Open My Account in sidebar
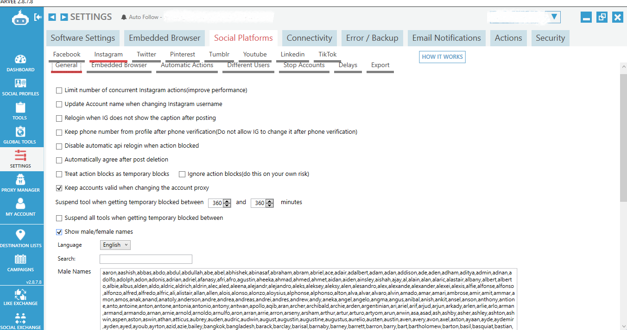Screen dimensions: 627x330 [20, 207]
